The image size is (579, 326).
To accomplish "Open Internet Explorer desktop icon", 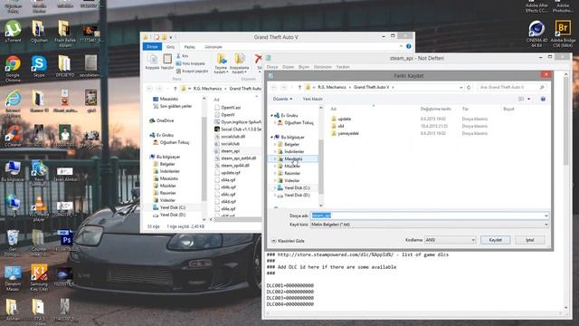I will tap(13, 101).
